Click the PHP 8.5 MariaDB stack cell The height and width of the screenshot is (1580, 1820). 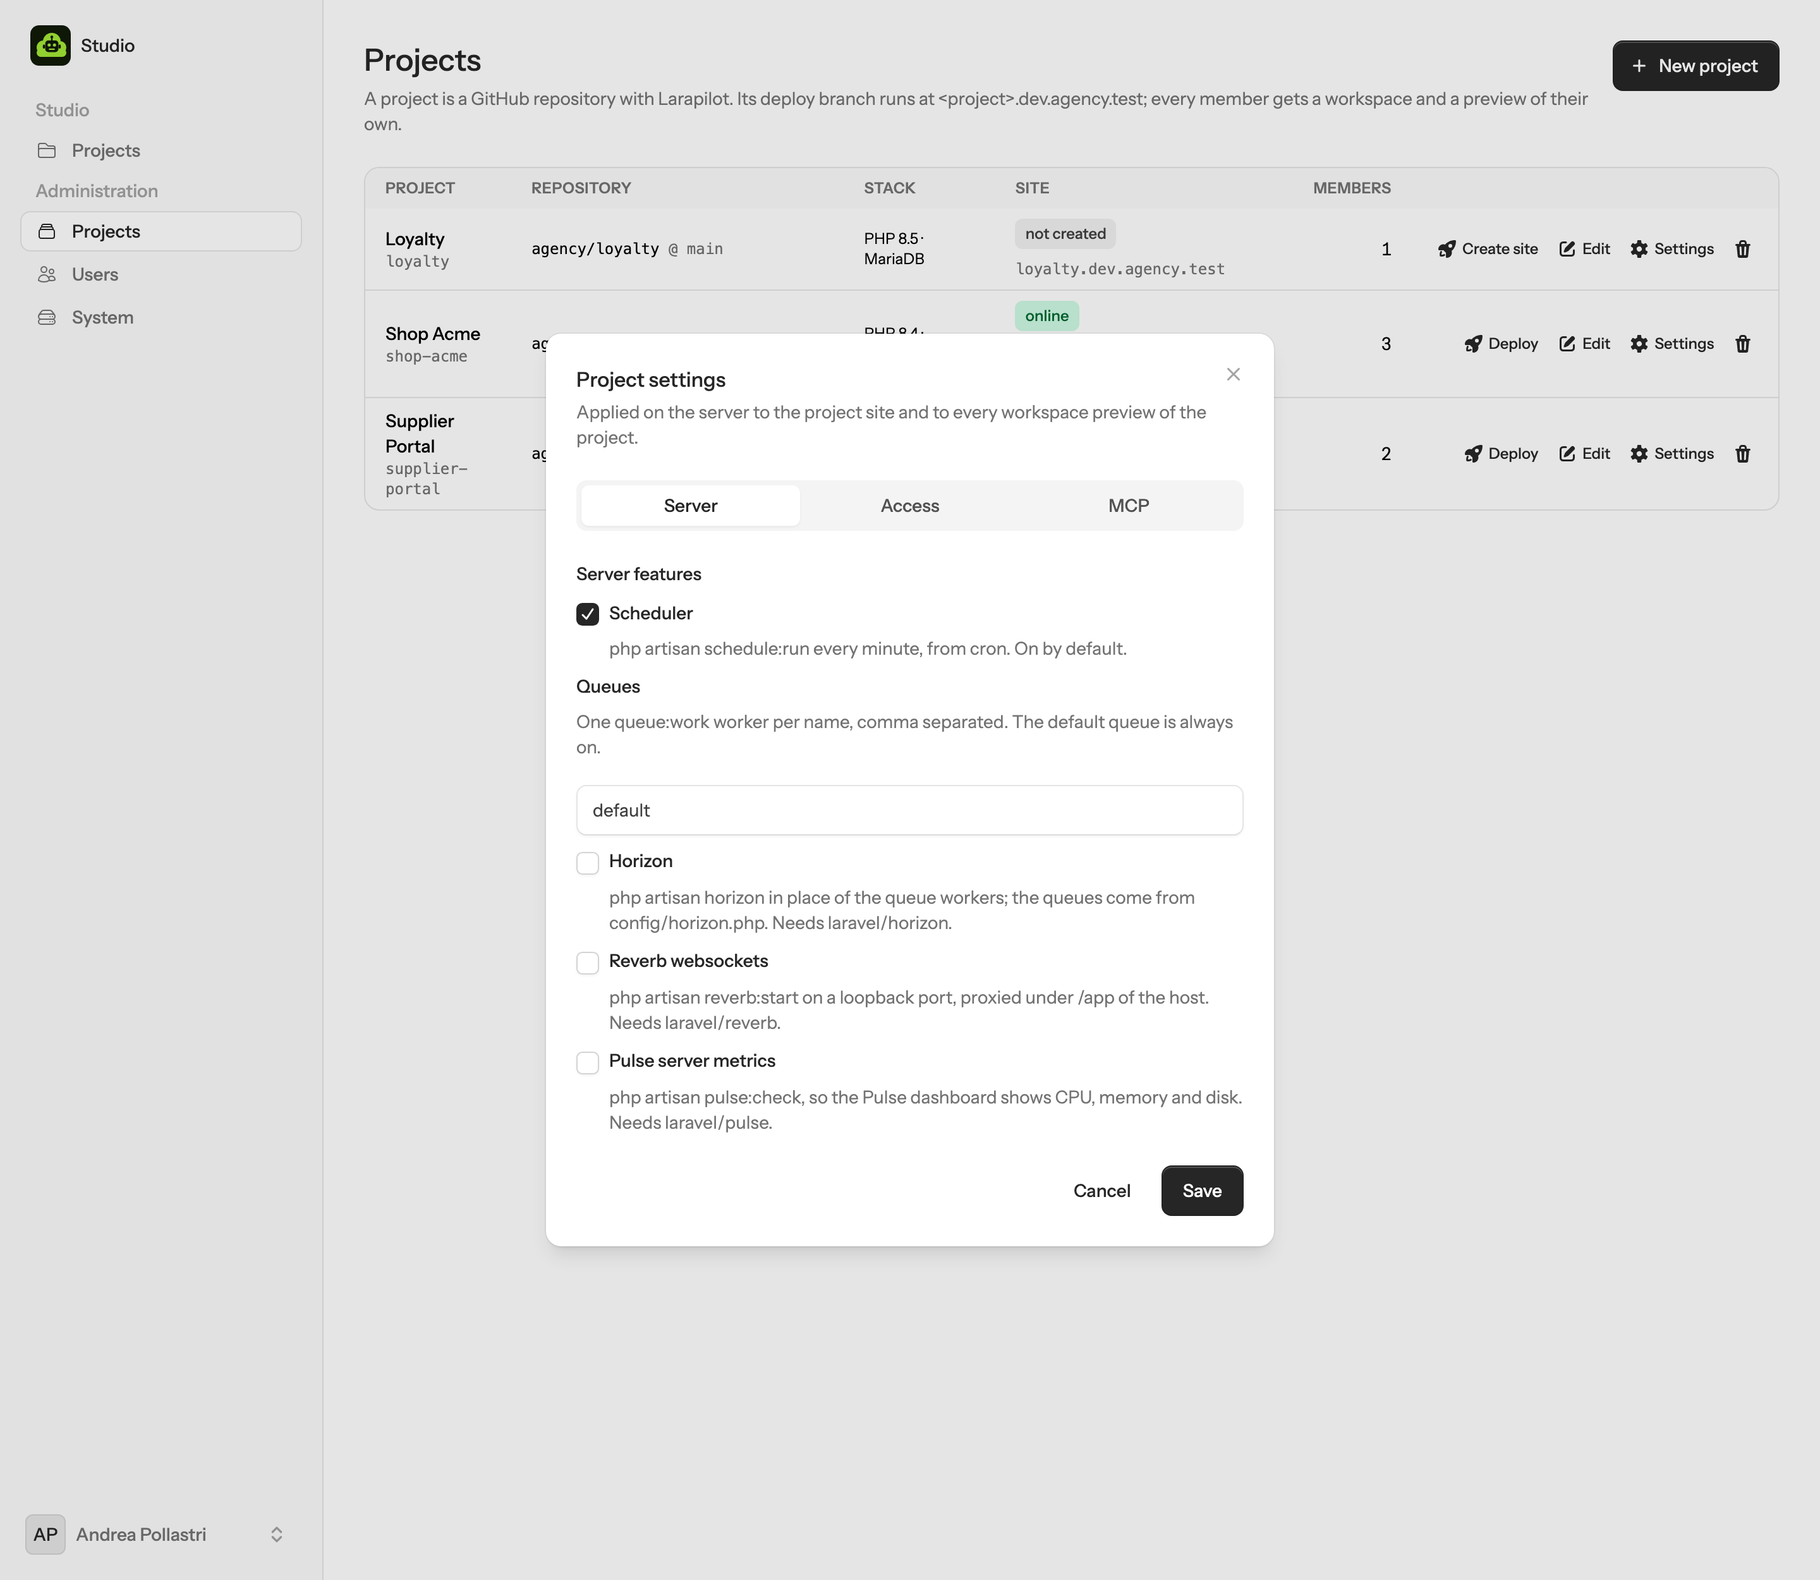(894, 248)
